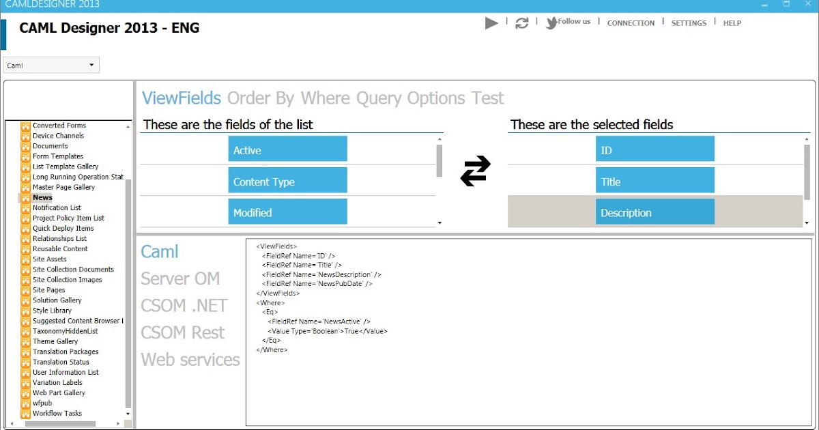Screen dimensions: 819x430
Task: Select the Active field button
Action: [287, 149]
